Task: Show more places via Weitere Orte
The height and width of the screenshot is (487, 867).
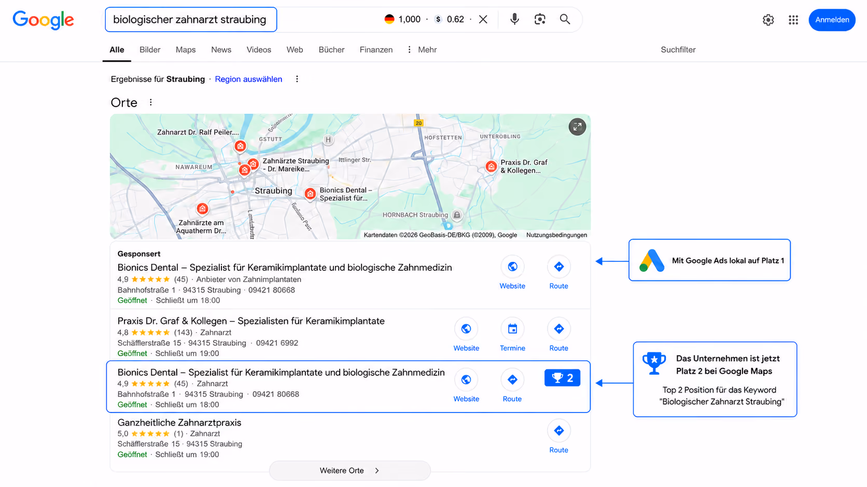Action: tap(349, 470)
